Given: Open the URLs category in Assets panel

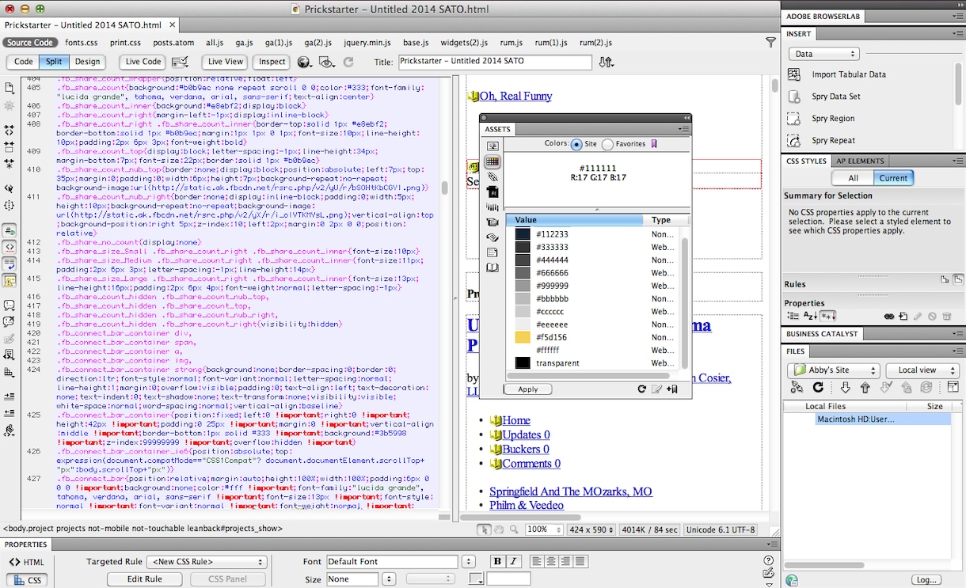Looking at the screenshot, I should (x=492, y=176).
